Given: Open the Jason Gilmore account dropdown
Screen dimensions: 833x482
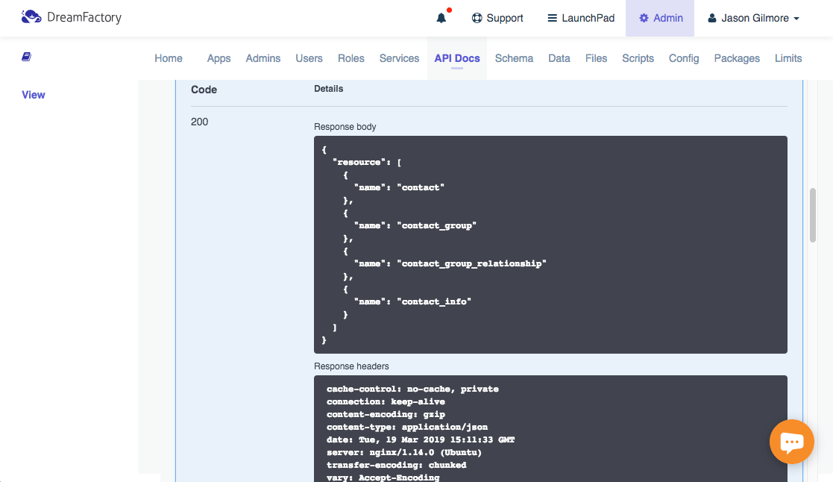Looking at the screenshot, I should coord(755,18).
